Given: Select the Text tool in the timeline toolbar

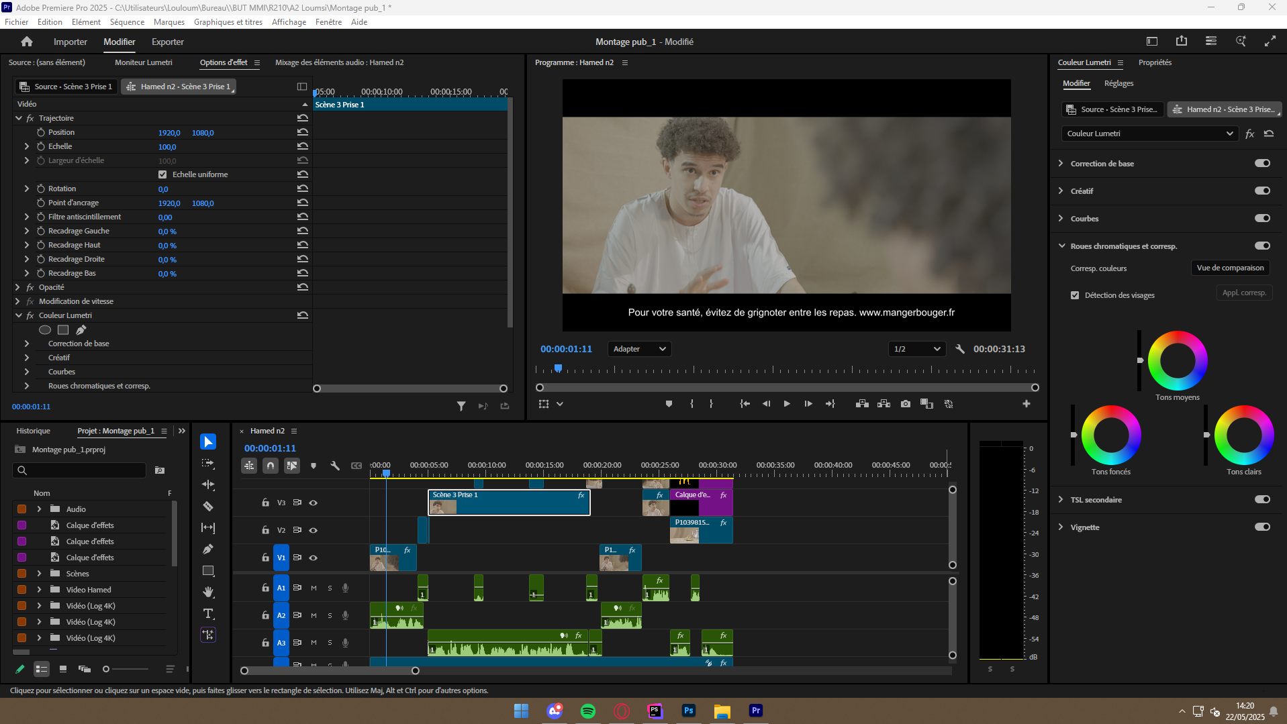Looking at the screenshot, I should pyautogui.click(x=208, y=613).
